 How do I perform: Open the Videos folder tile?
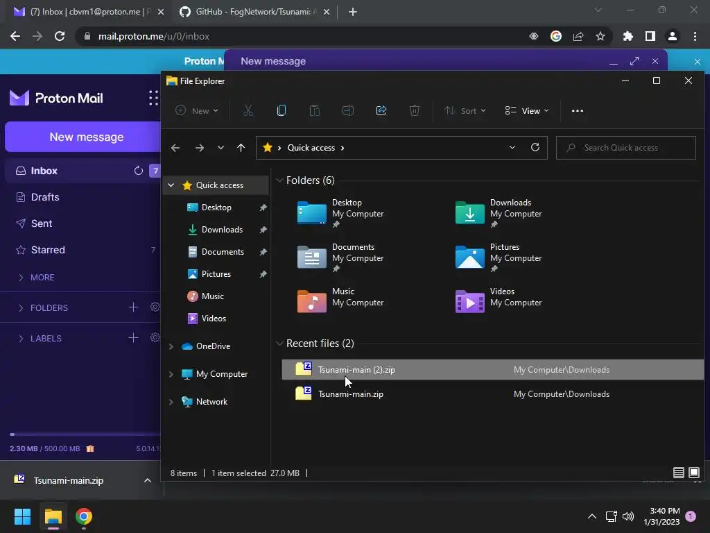[499, 301]
